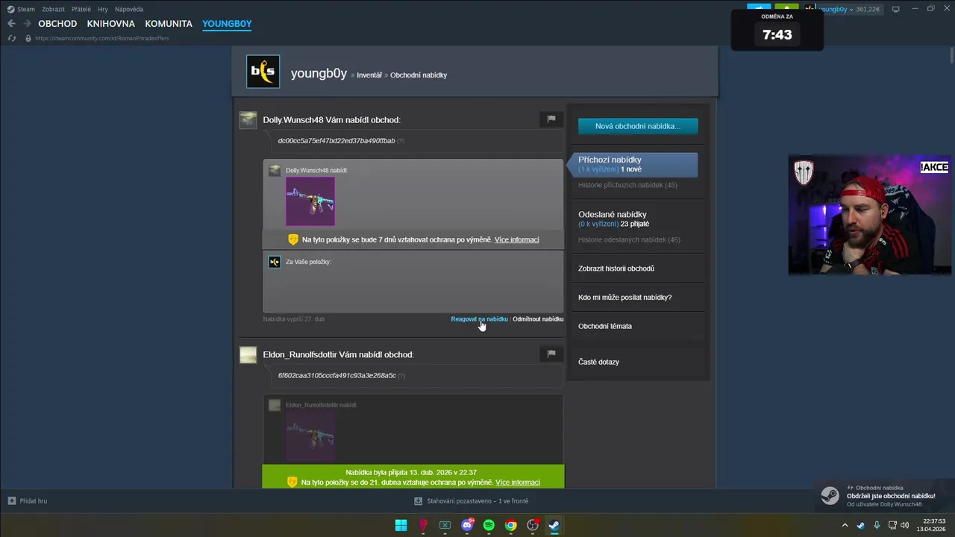Click the steamcommunity URL address field

[102, 38]
